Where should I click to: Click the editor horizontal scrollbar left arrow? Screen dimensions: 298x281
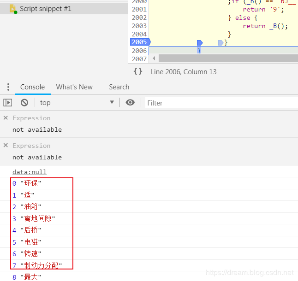coord(154,58)
